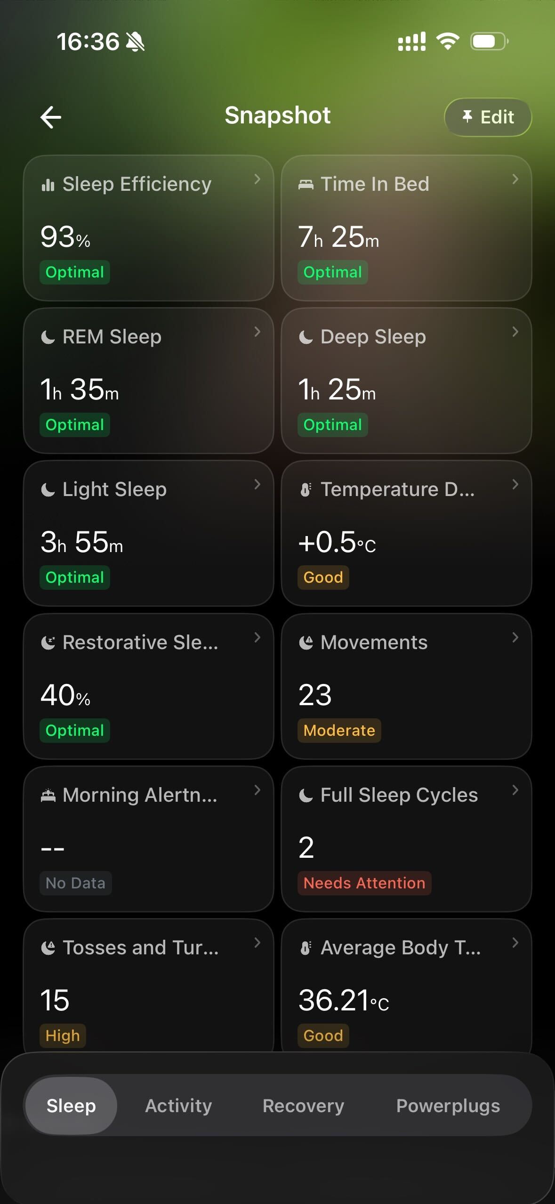555x1204 pixels.
Task: Tap the back arrow icon
Action: click(x=51, y=117)
